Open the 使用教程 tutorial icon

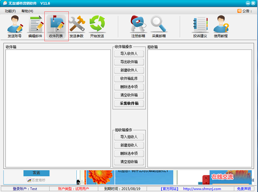pyautogui.click(x=221, y=26)
